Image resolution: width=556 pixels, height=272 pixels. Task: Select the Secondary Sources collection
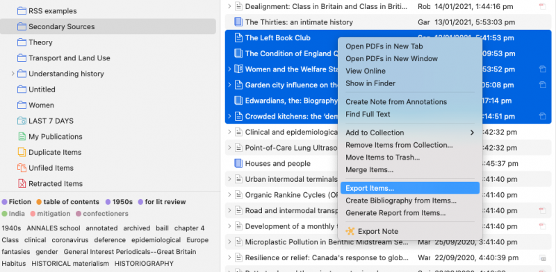(x=108, y=26)
